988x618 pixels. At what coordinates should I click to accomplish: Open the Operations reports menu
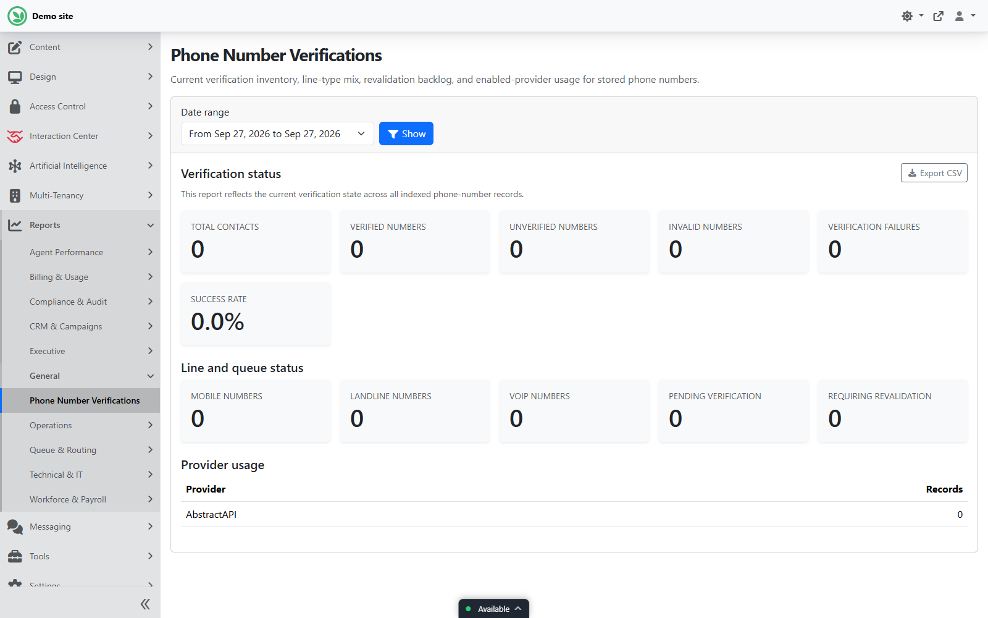(x=80, y=425)
